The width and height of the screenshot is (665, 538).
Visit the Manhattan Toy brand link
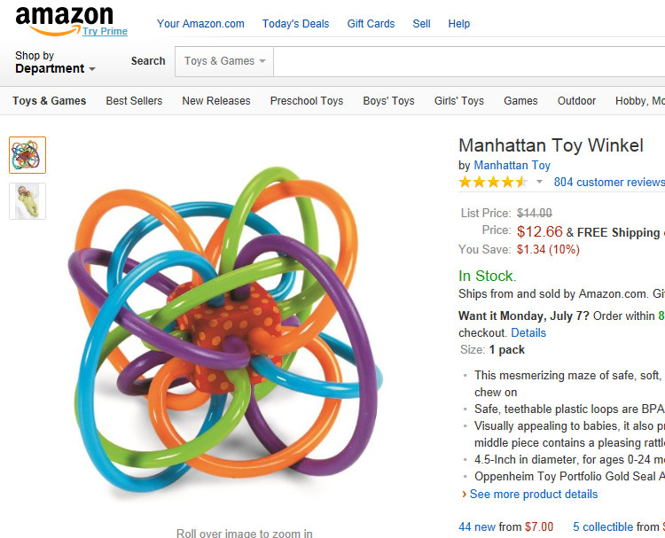[512, 166]
